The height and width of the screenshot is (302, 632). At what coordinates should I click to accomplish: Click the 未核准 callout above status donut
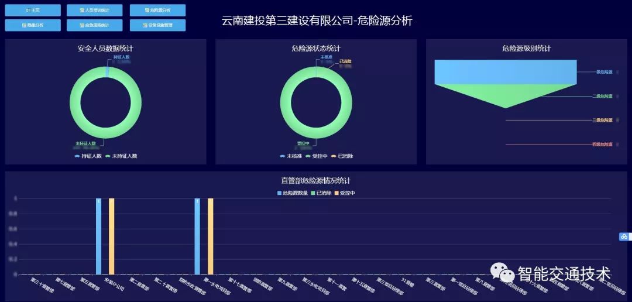tap(326, 57)
